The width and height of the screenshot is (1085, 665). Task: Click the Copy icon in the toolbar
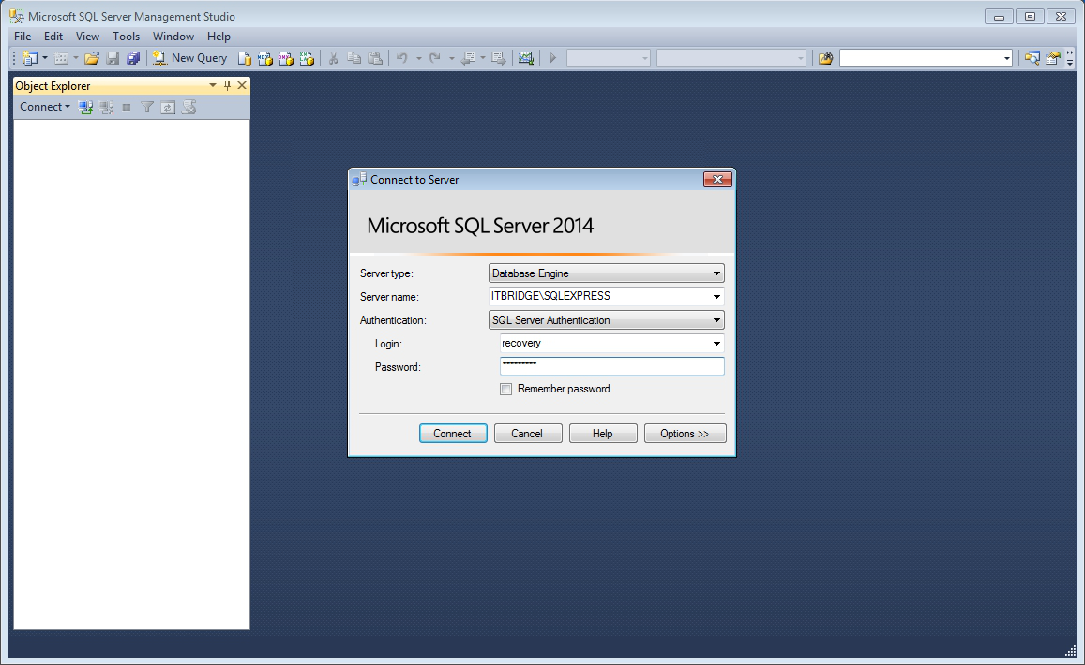click(x=354, y=58)
